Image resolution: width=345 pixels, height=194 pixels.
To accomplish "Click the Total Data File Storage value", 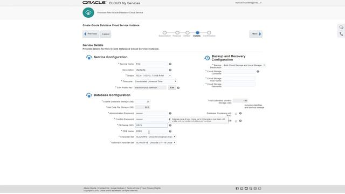I will [143, 107].
